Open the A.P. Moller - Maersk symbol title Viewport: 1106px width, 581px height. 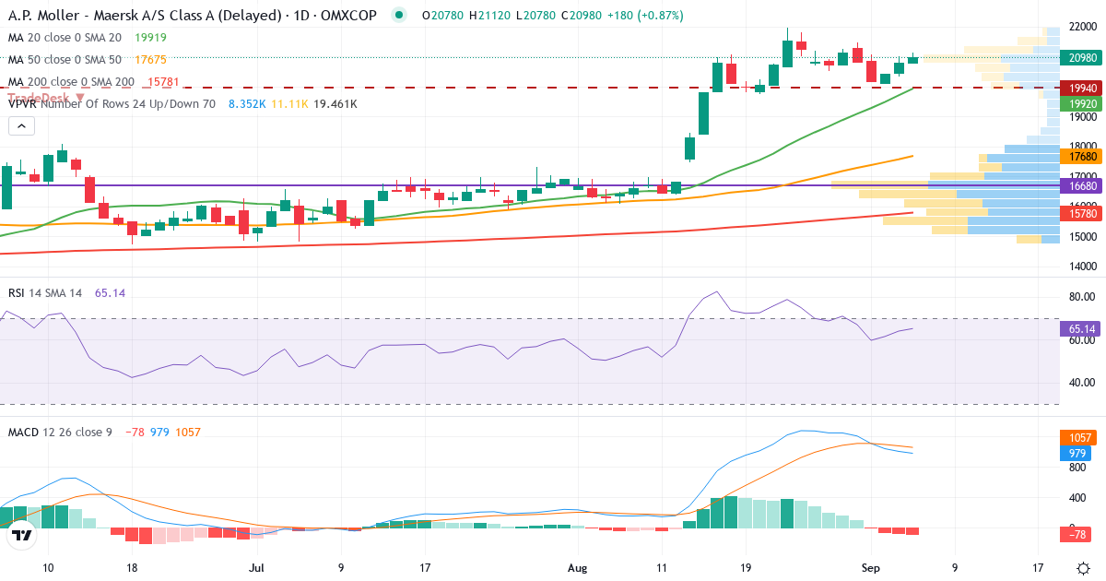pos(192,16)
